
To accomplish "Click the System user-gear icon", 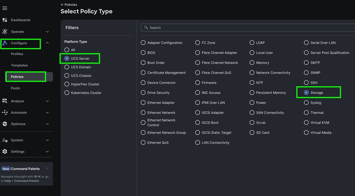I will tap(5, 140).
